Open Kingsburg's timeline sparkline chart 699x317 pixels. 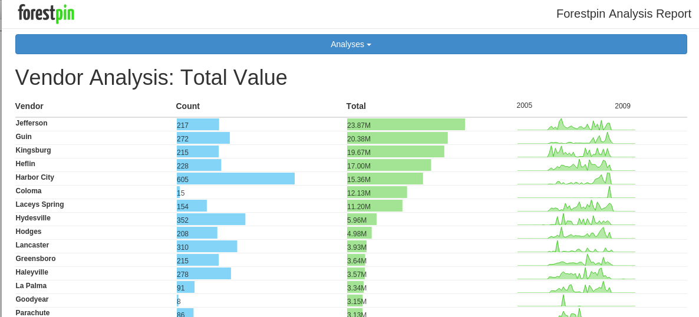pos(576,151)
